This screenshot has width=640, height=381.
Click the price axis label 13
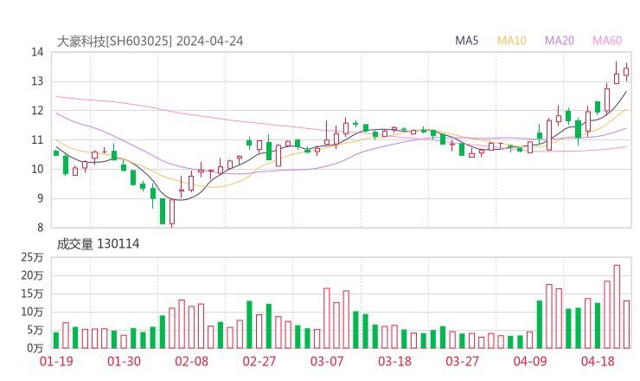click(37, 81)
